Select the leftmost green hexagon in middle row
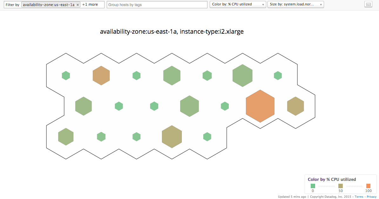 click(84, 106)
